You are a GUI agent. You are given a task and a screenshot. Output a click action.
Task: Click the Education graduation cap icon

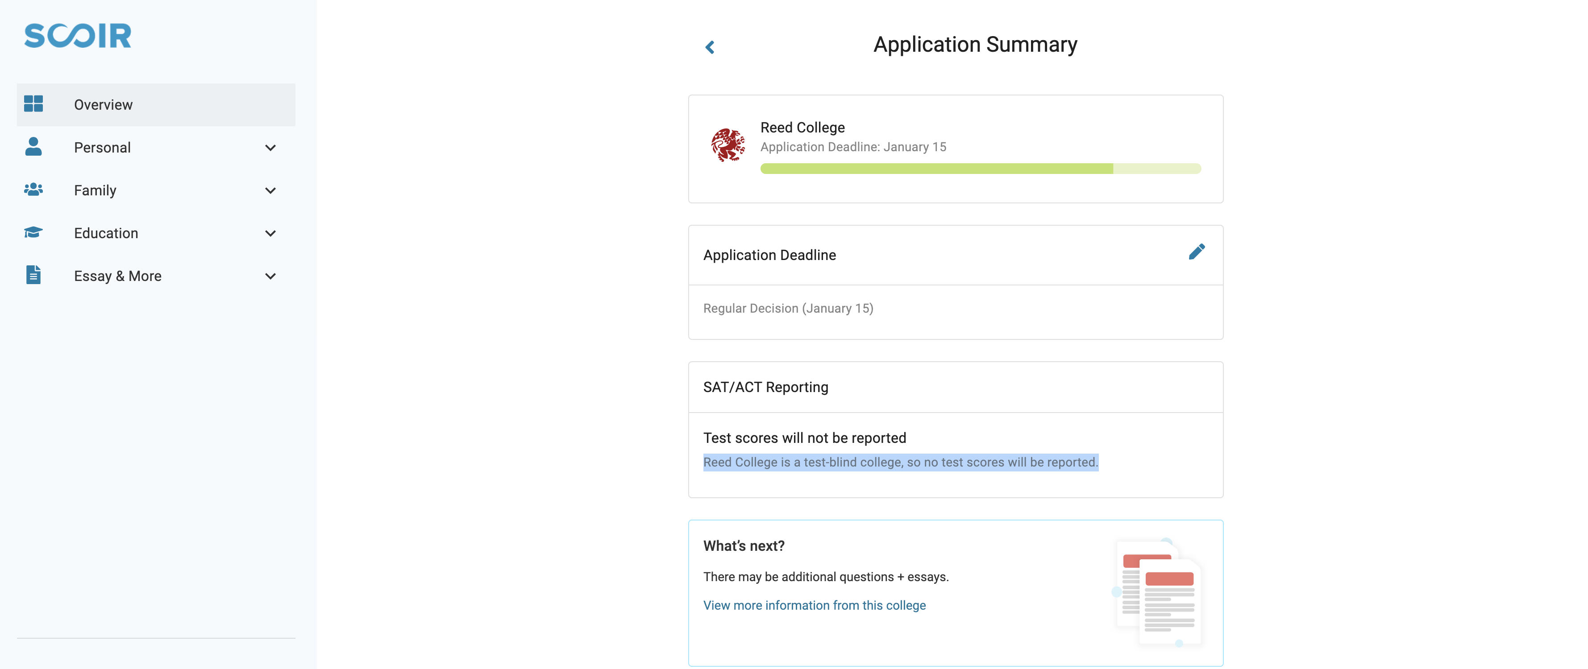[x=33, y=232]
